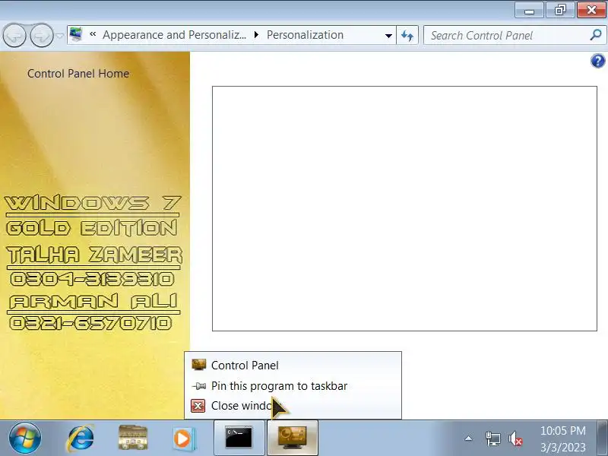The height and width of the screenshot is (456, 608).
Task: Choose Pin this program to taskbar
Action: (x=293, y=386)
